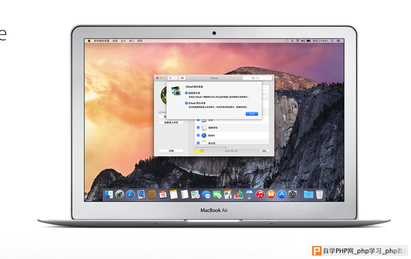This screenshot has height=259, width=411.
Task: Open FaceTime green icon in Dock
Action: [217, 195]
